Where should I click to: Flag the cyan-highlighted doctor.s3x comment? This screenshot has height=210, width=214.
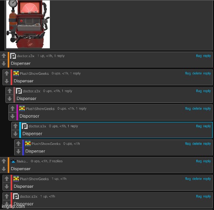point(199,126)
